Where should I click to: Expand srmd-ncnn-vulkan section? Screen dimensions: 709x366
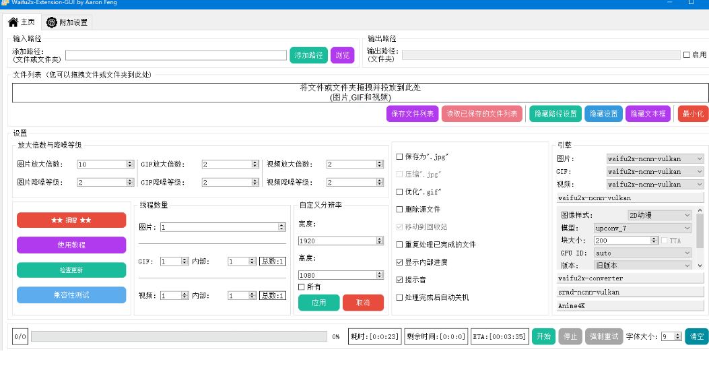point(630,293)
